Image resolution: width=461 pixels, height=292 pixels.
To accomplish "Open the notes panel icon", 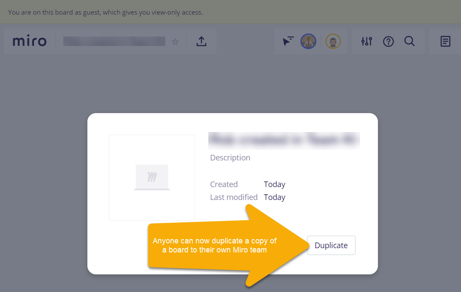I will tap(446, 41).
